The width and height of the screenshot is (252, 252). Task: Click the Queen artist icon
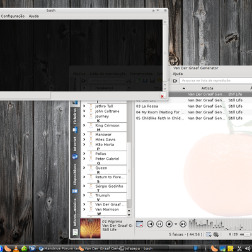(91, 168)
